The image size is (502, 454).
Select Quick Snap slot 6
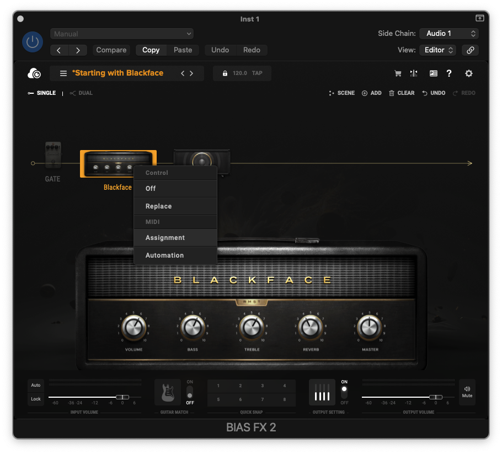[x=241, y=399]
